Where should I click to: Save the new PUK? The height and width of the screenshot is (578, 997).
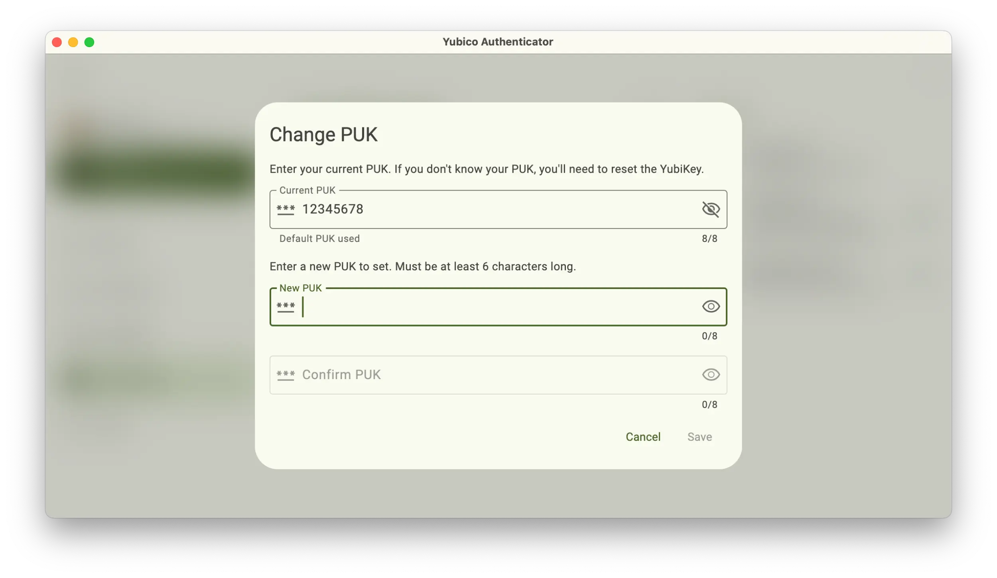(x=699, y=437)
